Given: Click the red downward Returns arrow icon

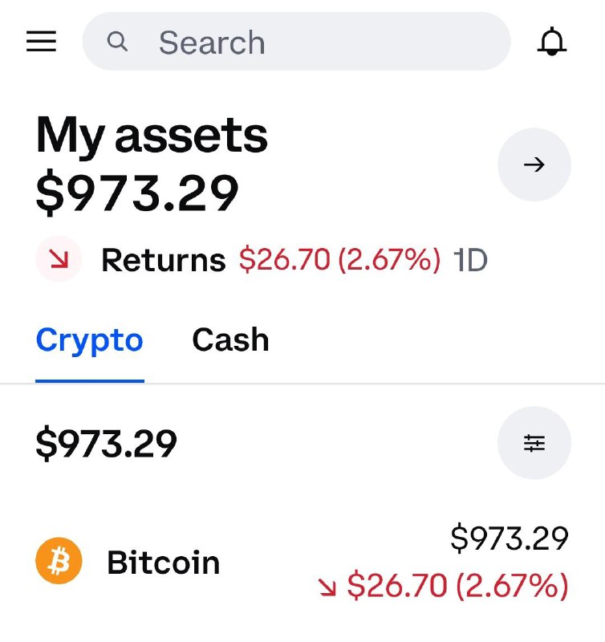Looking at the screenshot, I should (x=59, y=258).
